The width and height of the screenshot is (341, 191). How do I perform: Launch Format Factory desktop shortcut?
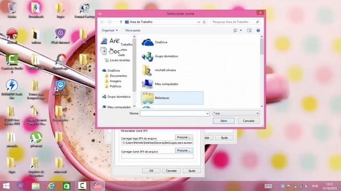pyautogui.click(x=85, y=11)
